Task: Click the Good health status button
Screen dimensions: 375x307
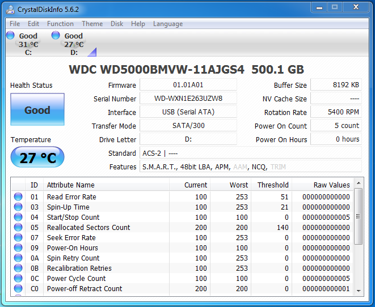Action: click(x=37, y=110)
